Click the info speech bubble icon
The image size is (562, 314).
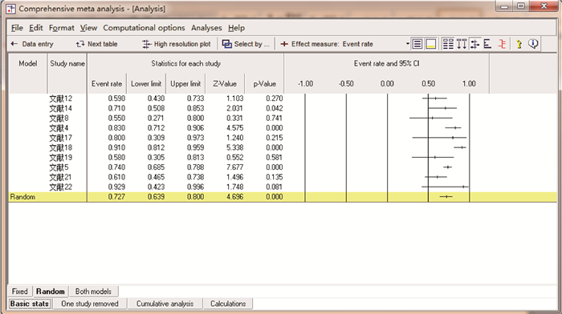(x=533, y=44)
